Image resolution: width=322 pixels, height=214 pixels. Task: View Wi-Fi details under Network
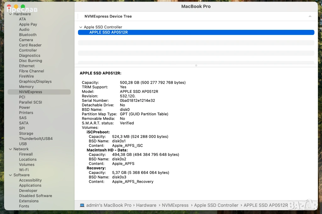tap(24, 170)
